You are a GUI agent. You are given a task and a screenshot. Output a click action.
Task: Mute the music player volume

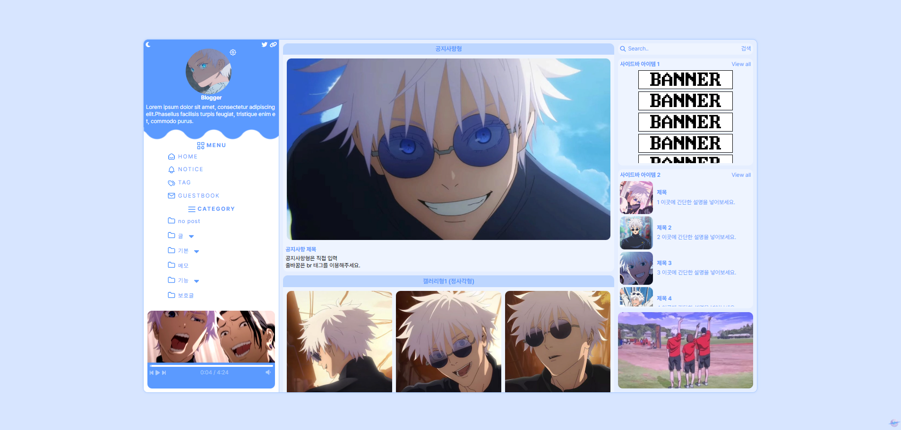coord(268,372)
